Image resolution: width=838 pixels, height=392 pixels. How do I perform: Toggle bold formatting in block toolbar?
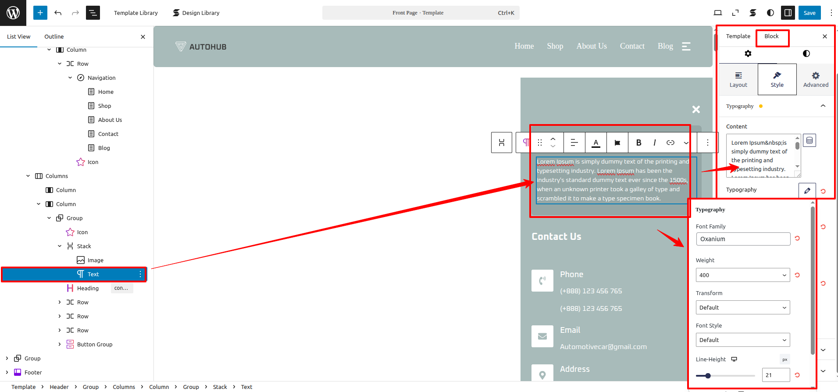tap(638, 143)
